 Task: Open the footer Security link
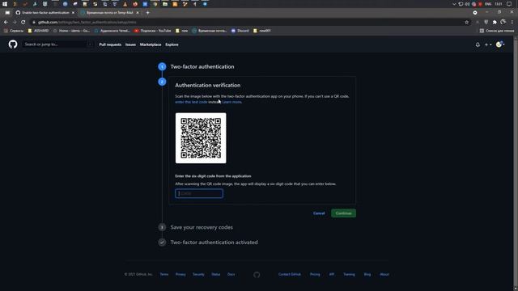(198, 274)
